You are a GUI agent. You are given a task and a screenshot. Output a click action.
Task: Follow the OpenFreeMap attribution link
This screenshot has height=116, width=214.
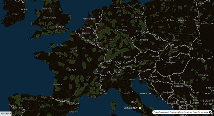[160, 112]
